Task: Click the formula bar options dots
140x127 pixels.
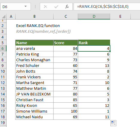Action: pyautogui.click(x=35, y=7)
